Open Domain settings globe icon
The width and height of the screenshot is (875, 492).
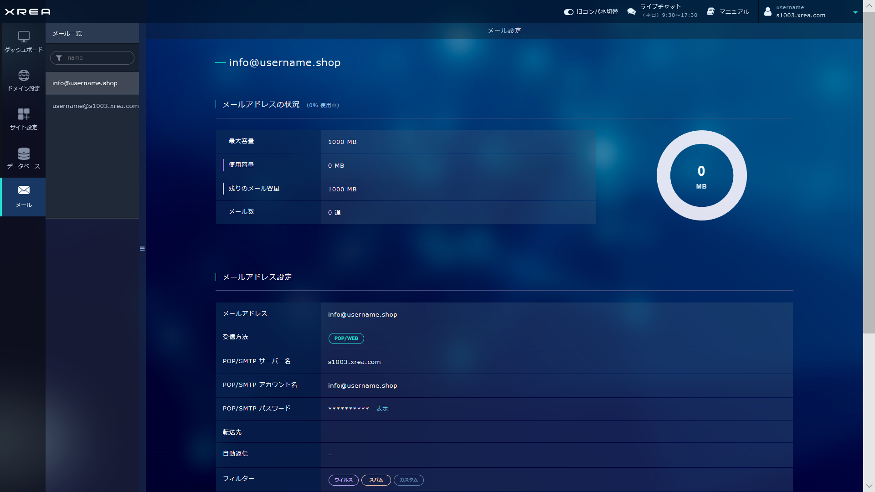[24, 75]
